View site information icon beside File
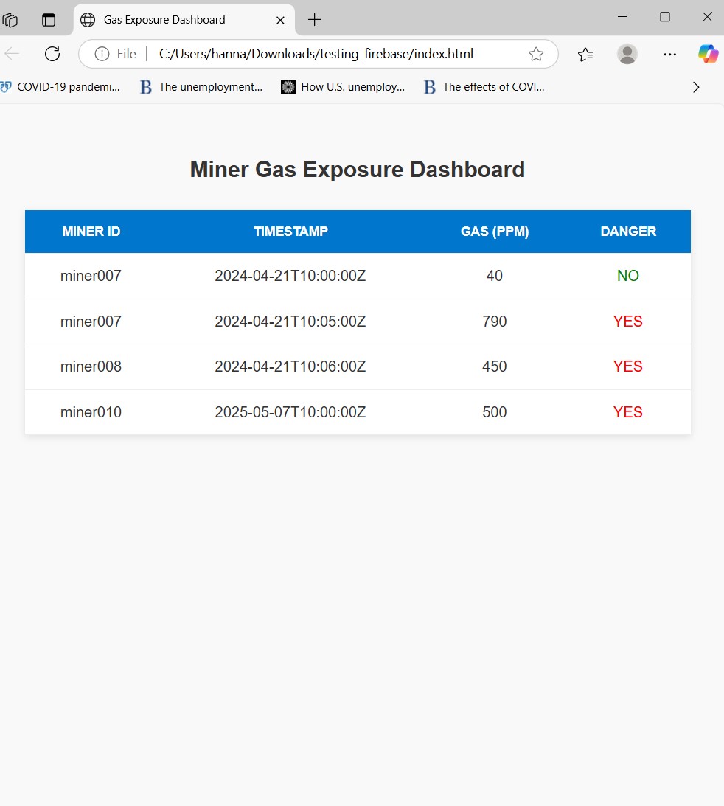The image size is (724, 806). tap(102, 54)
